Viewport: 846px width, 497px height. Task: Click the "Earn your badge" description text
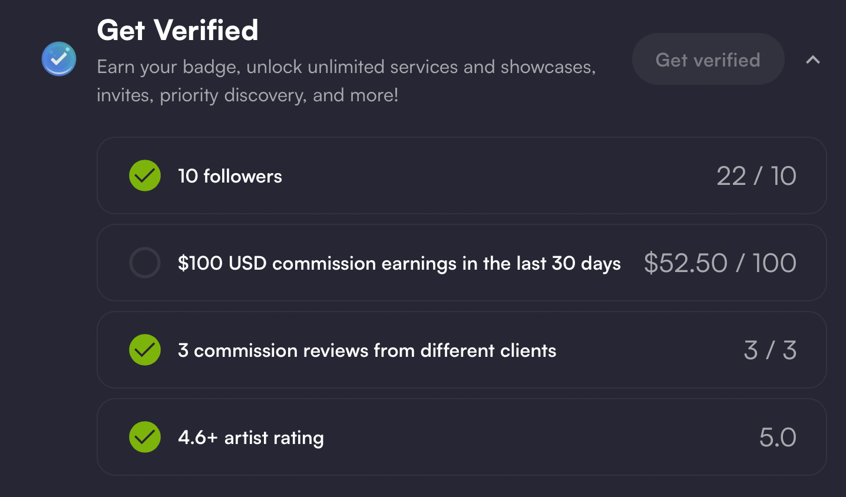click(x=346, y=67)
